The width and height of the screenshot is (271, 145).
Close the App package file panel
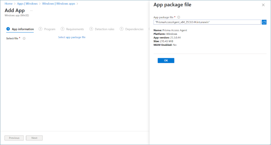click(x=263, y=5)
